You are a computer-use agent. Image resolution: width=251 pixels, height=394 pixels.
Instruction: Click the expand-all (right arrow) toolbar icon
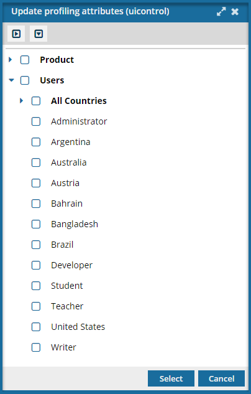[16, 34]
